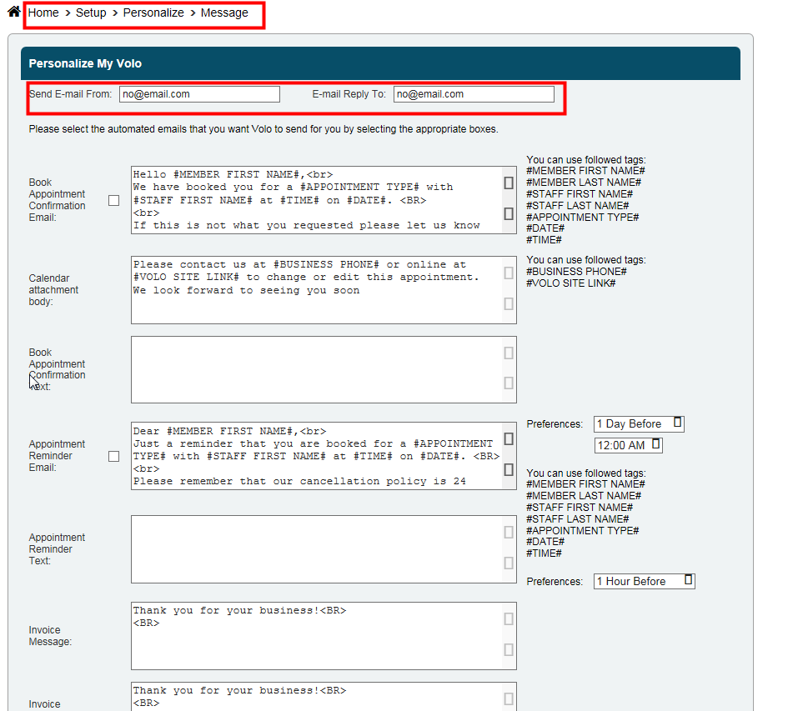
Task: Click the Message breadcrumb link
Action: [x=224, y=13]
